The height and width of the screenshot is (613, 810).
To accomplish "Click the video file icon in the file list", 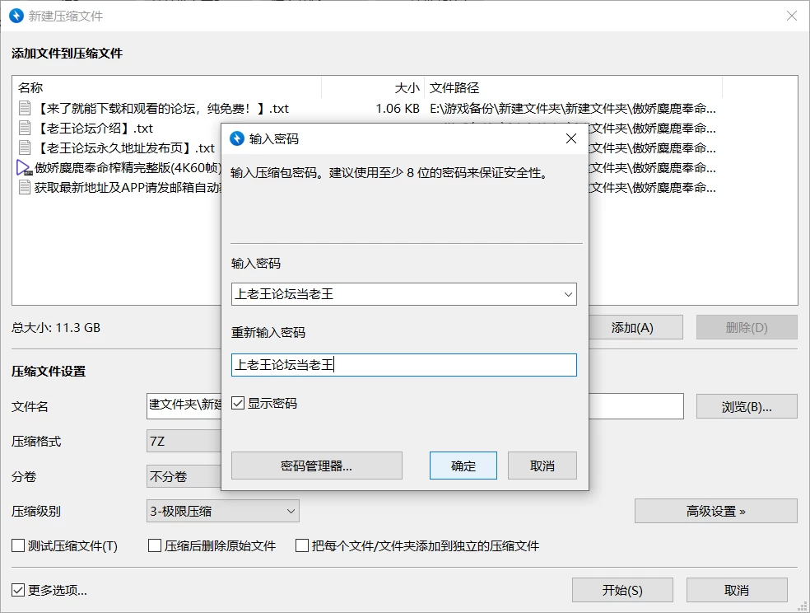I will click(x=24, y=167).
